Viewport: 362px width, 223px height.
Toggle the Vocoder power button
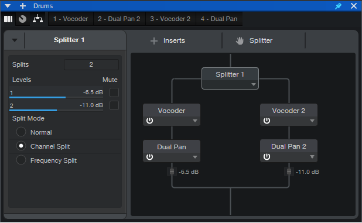[149, 121]
